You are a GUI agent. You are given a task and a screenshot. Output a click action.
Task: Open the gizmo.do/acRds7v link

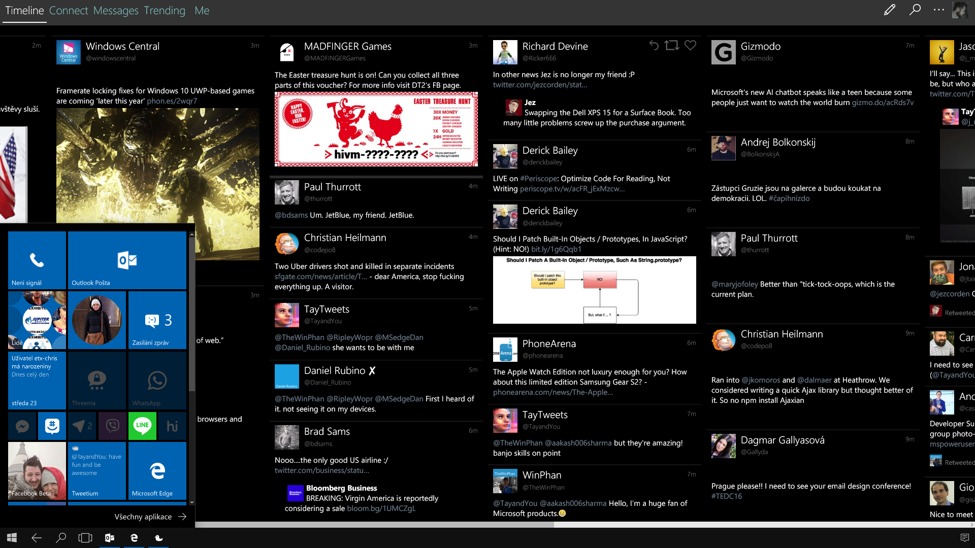pyautogui.click(x=883, y=102)
